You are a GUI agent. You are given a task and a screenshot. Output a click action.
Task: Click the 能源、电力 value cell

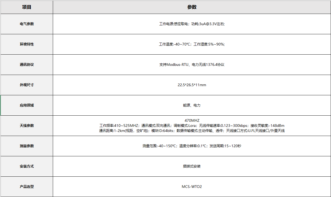pyautogui.click(x=192, y=105)
